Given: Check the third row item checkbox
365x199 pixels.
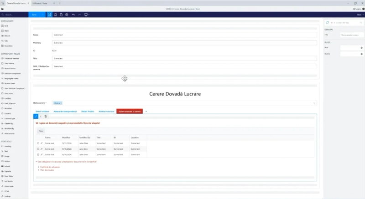Looking at the screenshot, I should 38,154.
